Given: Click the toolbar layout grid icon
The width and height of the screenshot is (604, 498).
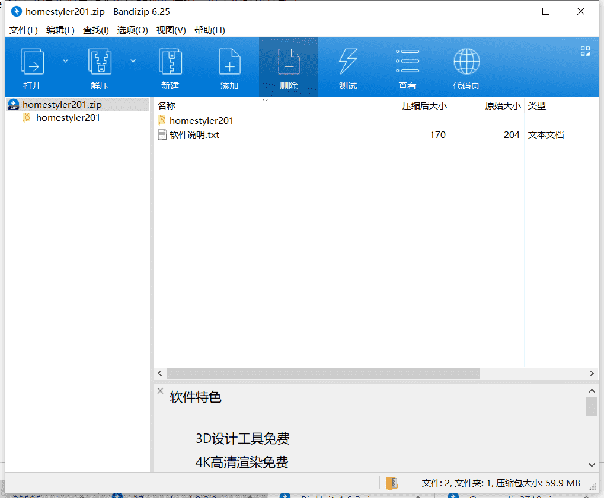Looking at the screenshot, I should coord(585,51).
